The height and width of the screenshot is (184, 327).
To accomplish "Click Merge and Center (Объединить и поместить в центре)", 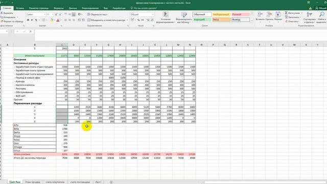I will pos(106,20).
